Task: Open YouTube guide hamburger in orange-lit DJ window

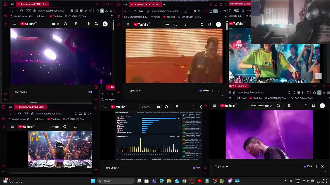Action: point(128,24)
